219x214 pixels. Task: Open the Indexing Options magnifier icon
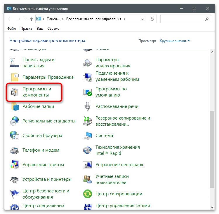click(87, 63)
